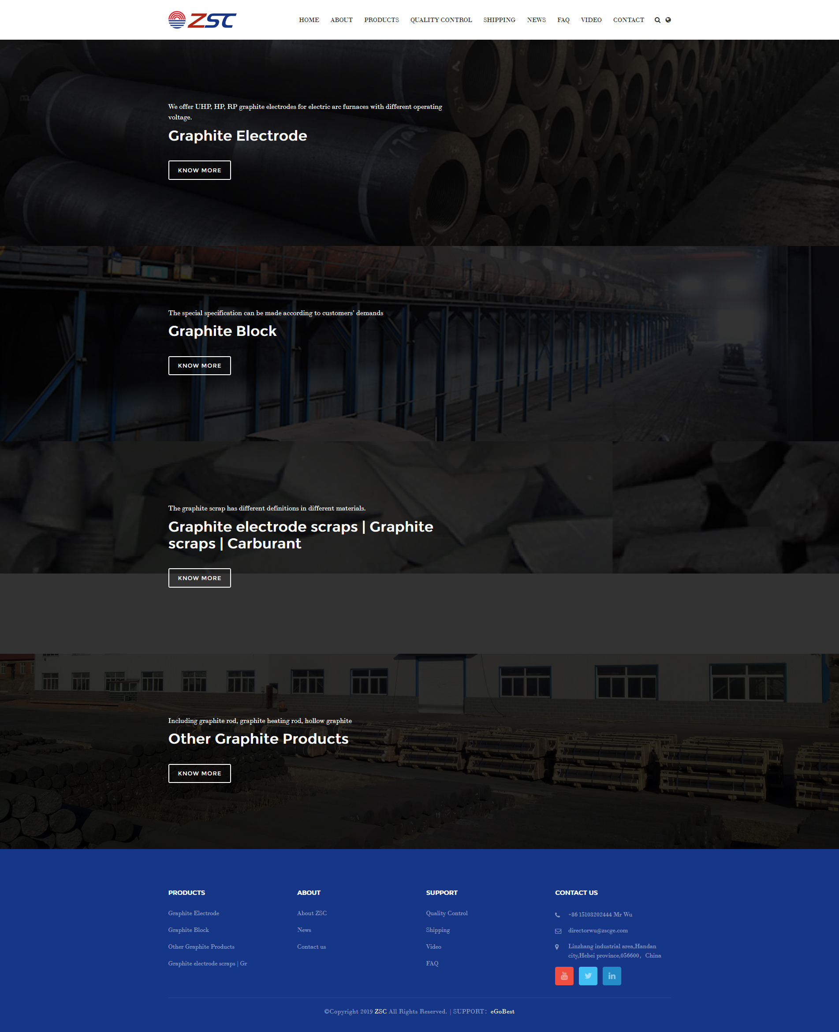The width and height of the screenshot is (839, 1032).
Task: Open the Products menu item
Action: pos(381,20)
